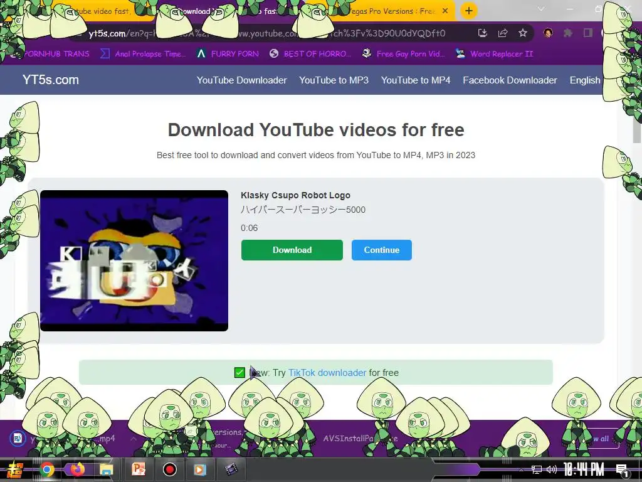Open the notification center icon
The height and width of the screenshot is (482, 642).
[x=622, y=470]
